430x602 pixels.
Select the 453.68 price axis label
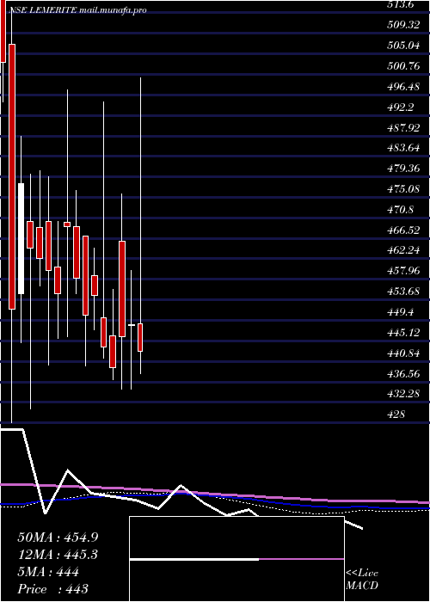[x=403, y=292]
